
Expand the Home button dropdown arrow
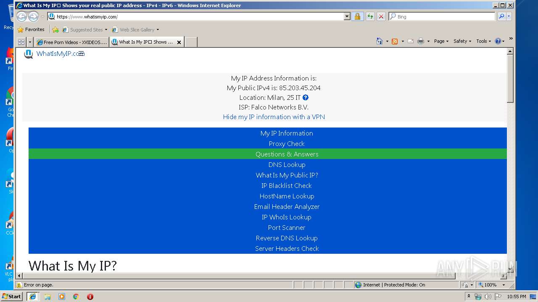(387, 41)
